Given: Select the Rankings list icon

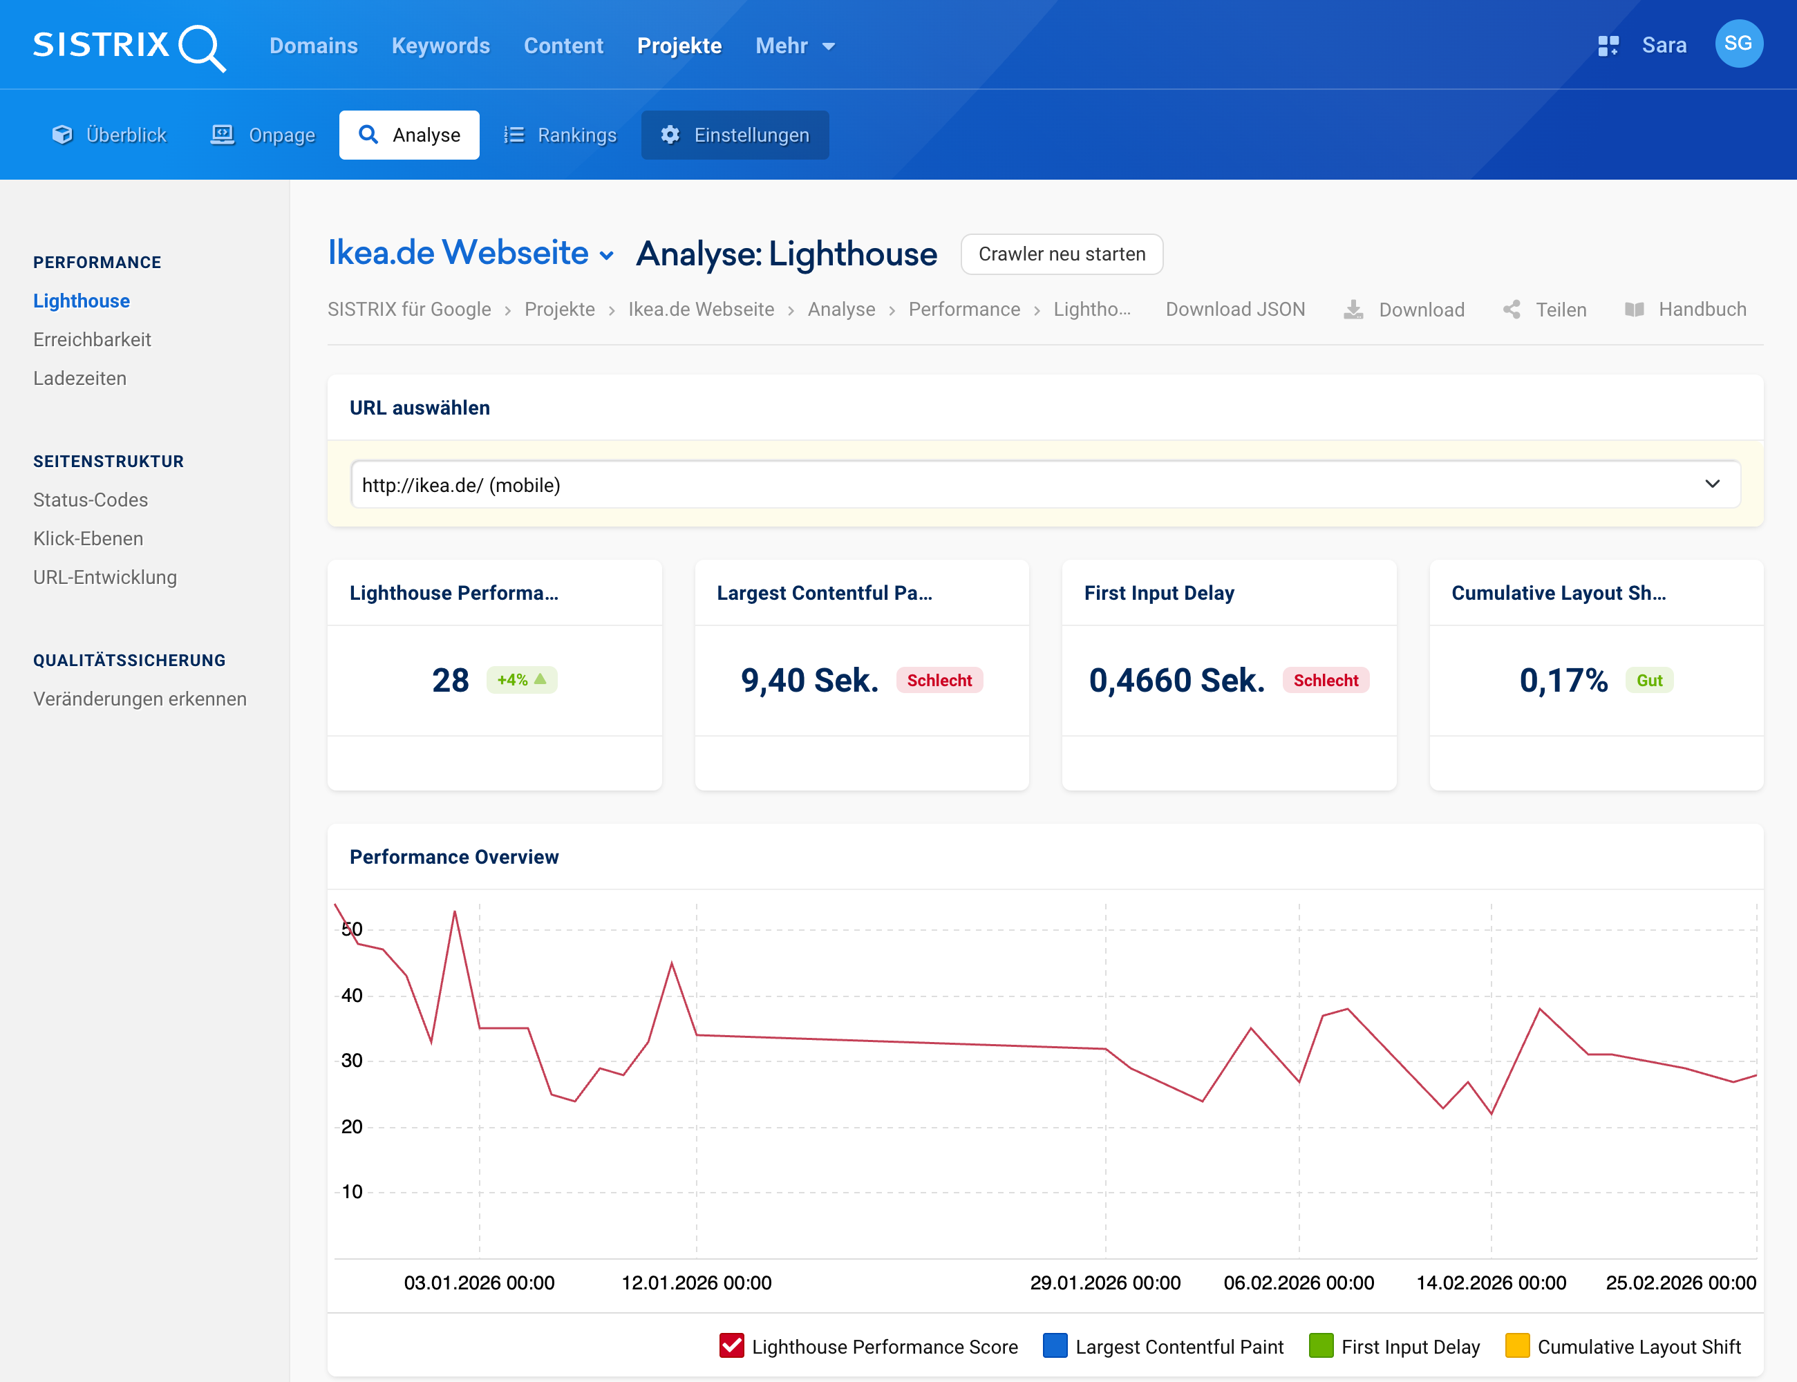Looking at the screenshot, I should point(513,134).
